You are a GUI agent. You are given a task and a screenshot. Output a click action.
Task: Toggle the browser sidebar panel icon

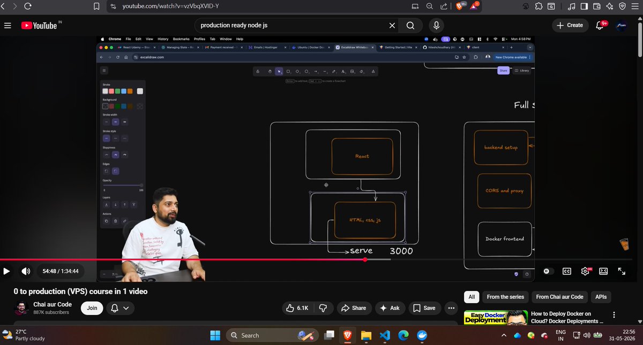(584, 6)
